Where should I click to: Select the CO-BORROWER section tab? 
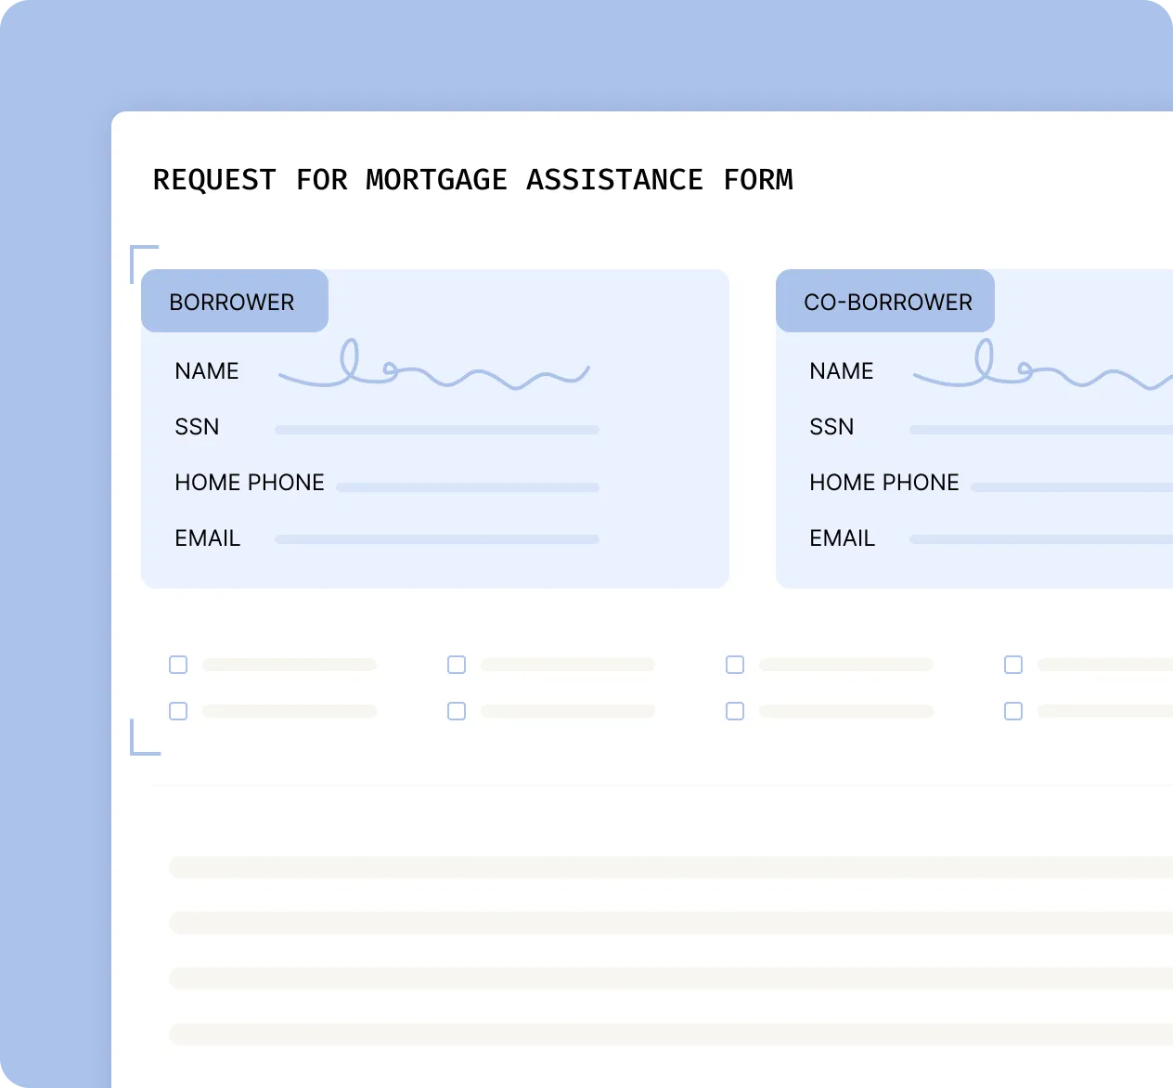click(x=886, y=302)
